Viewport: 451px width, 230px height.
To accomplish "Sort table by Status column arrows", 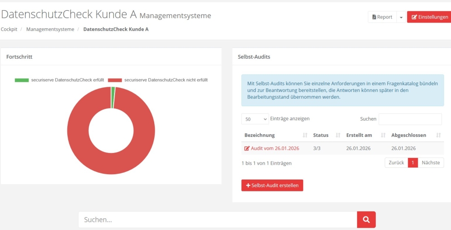I will pyautogui.click(x=338, y=135).
